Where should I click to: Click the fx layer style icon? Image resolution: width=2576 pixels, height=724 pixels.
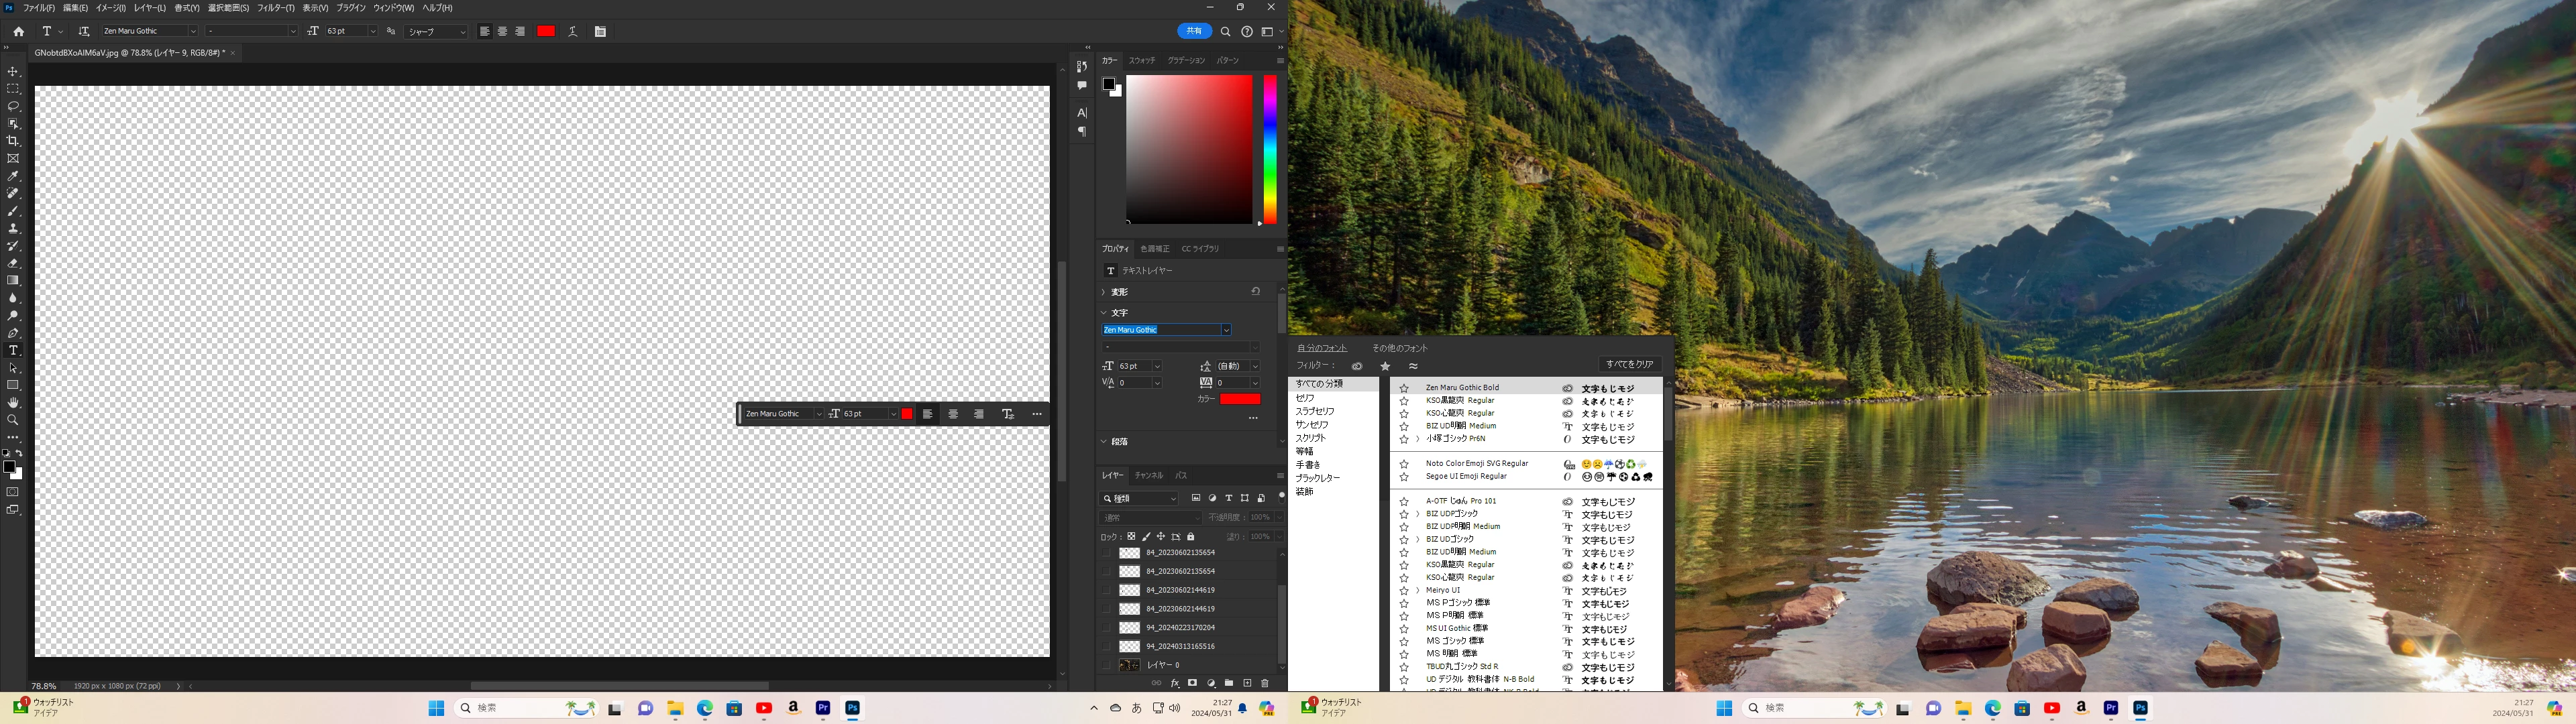tap(1175, 683)
